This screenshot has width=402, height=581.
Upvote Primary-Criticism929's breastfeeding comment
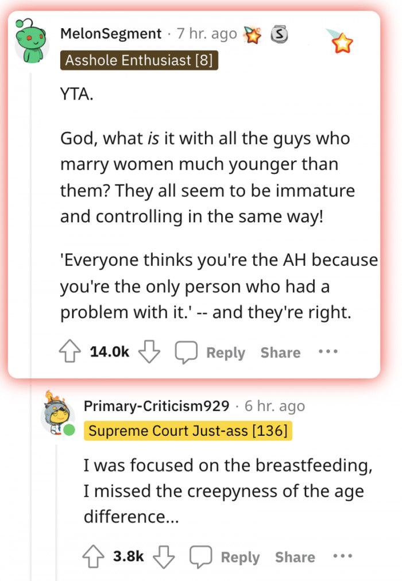[92, 556]
